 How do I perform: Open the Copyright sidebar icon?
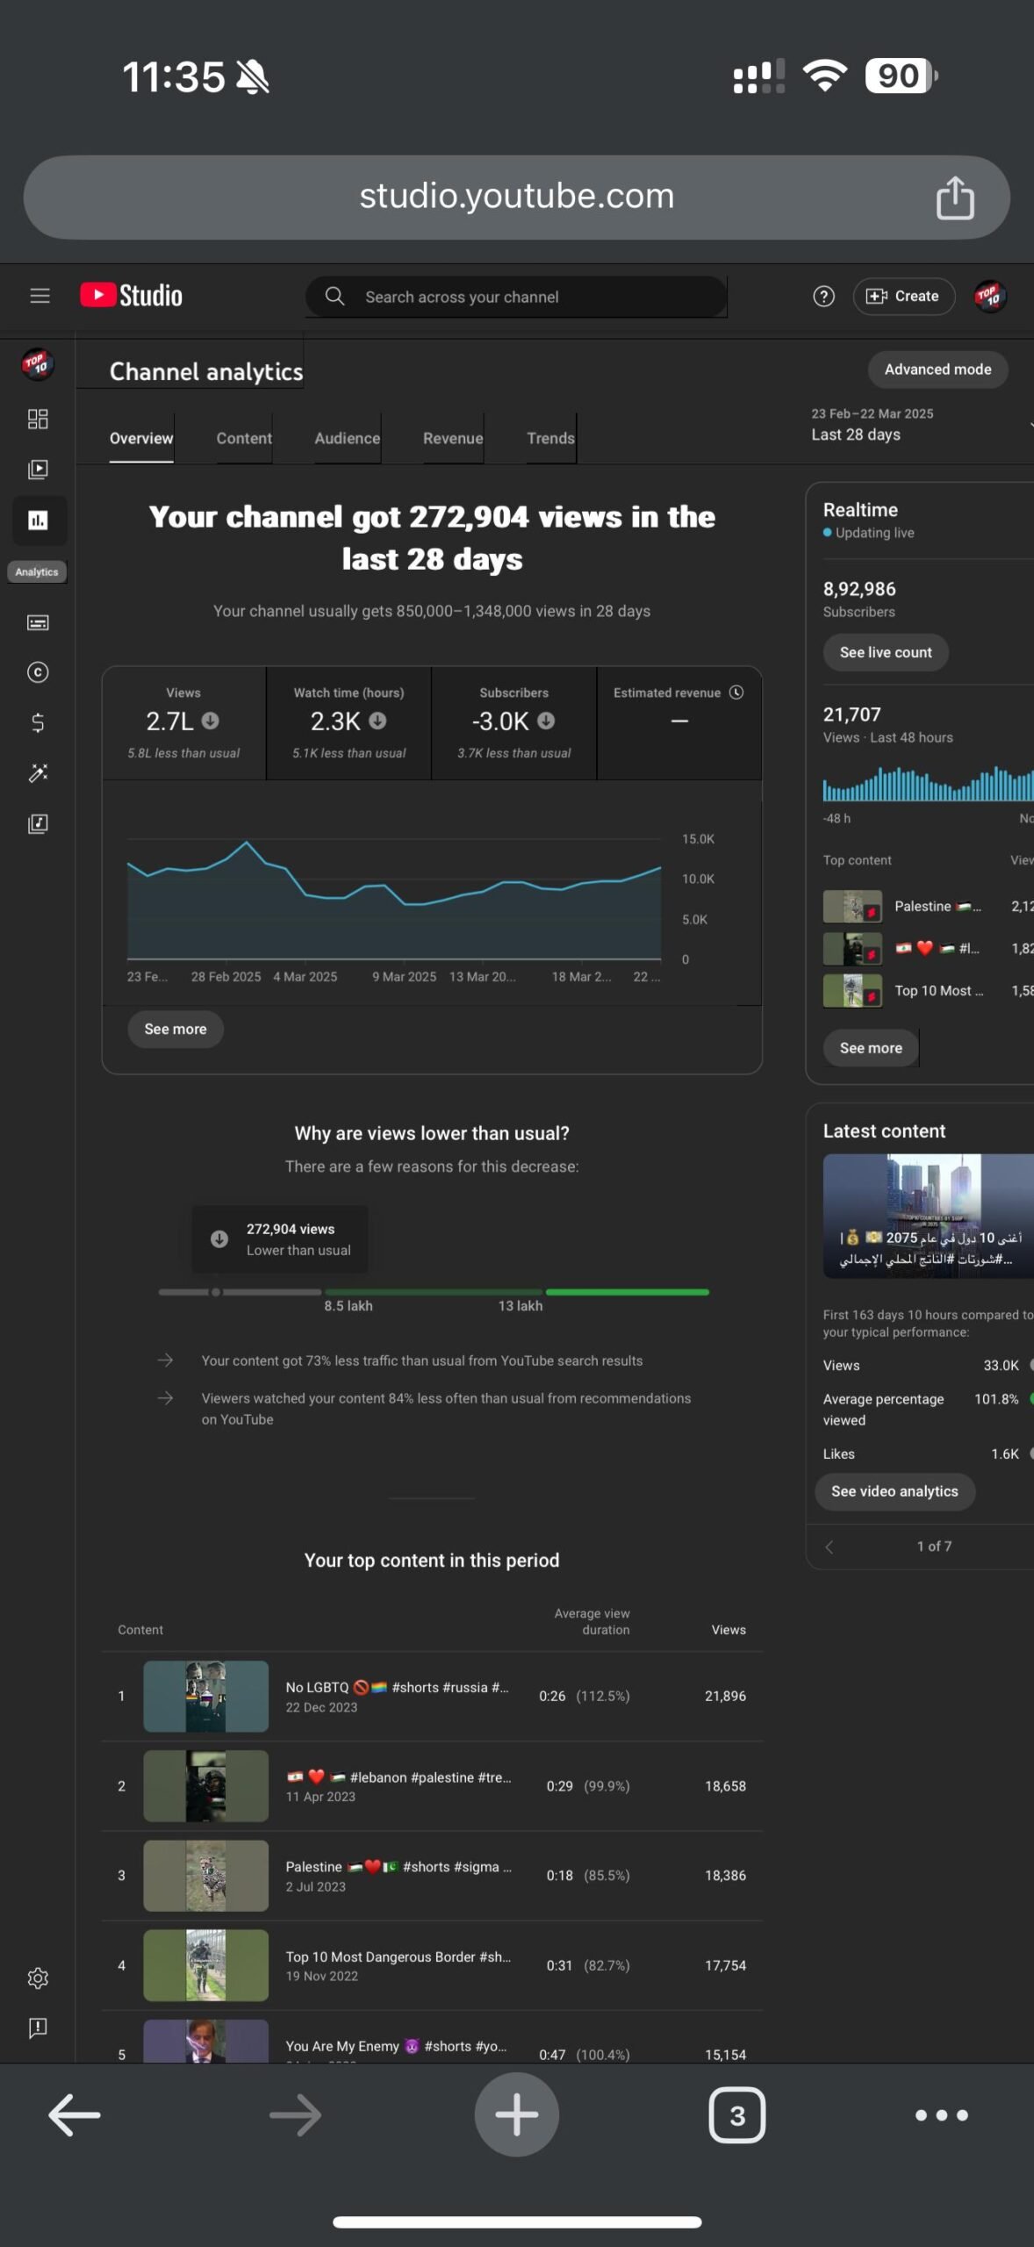click(x=38, y=672)
